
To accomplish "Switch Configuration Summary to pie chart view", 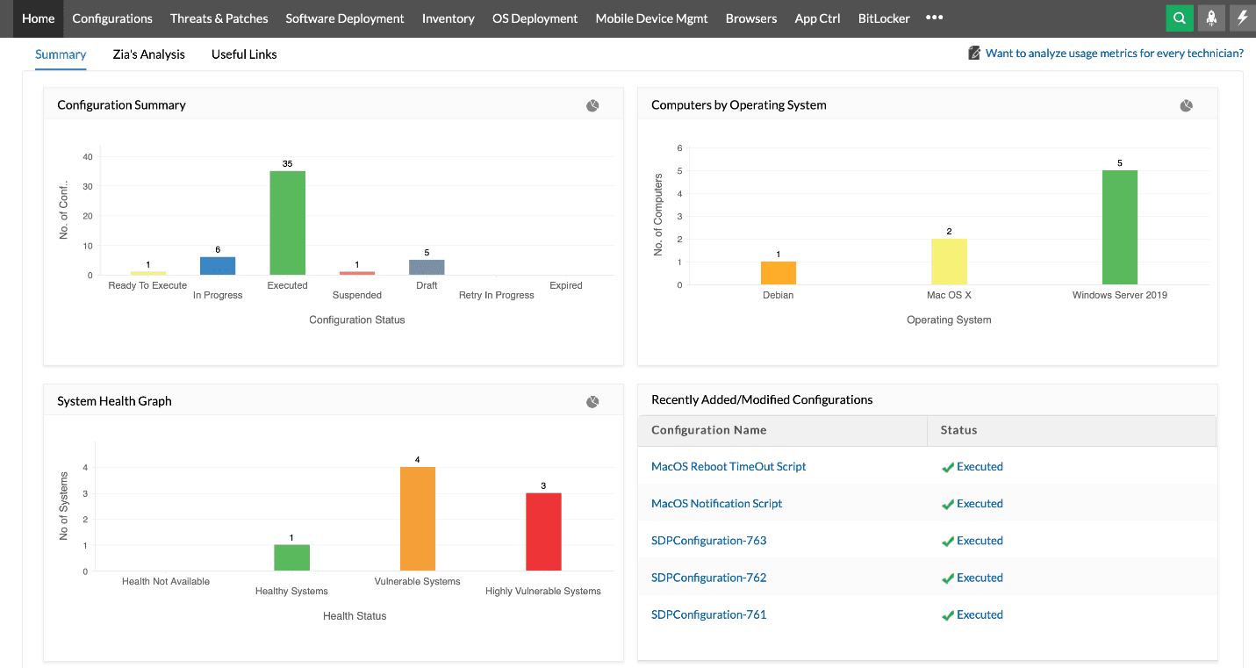I will click(592, 105).
